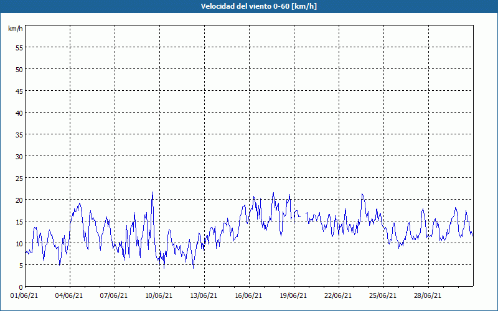Click the date label 13/06/21
This screenshot has width=498, height=311.
tap(204, 295)
